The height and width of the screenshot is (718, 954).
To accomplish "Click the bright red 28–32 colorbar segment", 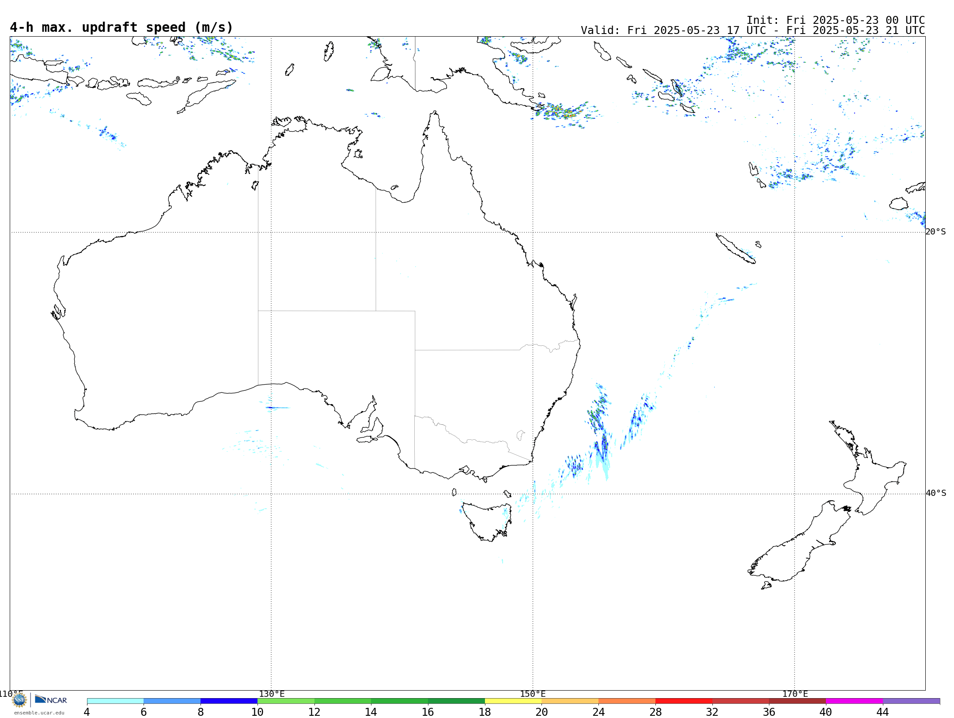I will [x=684, y=701].
